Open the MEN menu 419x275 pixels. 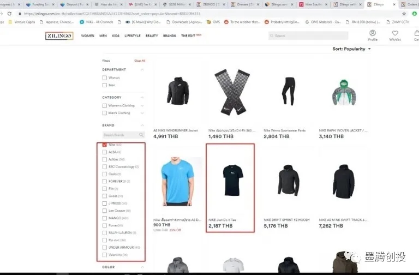103,35
